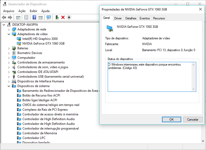
Task: Select Botão de Recurso fixo ACPI
Action: click(x=41, y=95)
